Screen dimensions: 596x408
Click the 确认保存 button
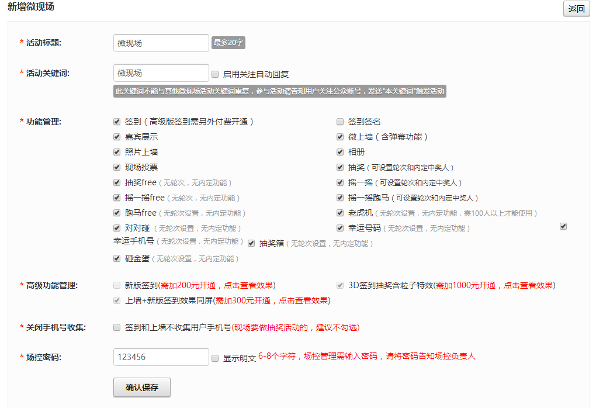[x=142, y=388]
